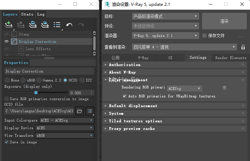Click the layer list scrollbar down arrow
This screenshot has width=250, height=161.
[94, 54]
